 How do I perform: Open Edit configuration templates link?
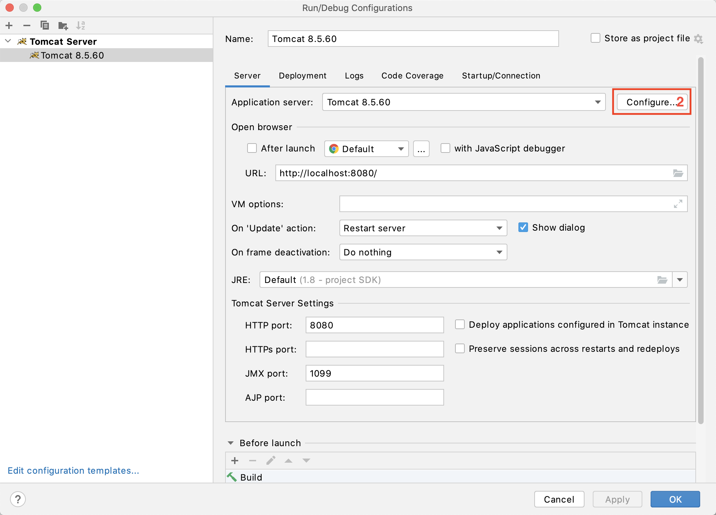pos(73,471)
